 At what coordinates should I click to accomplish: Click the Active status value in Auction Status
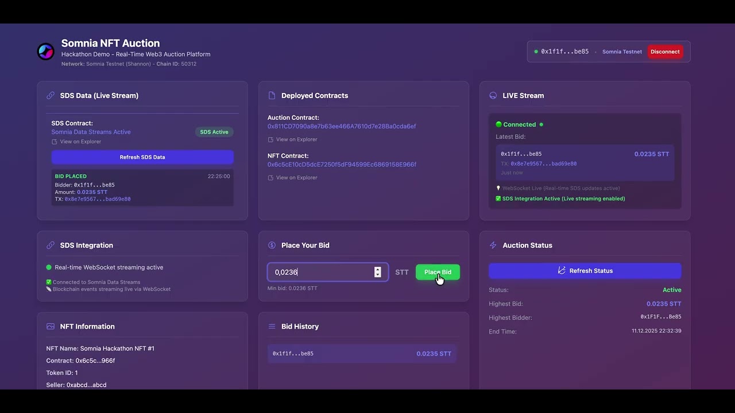tap(672, 290)
